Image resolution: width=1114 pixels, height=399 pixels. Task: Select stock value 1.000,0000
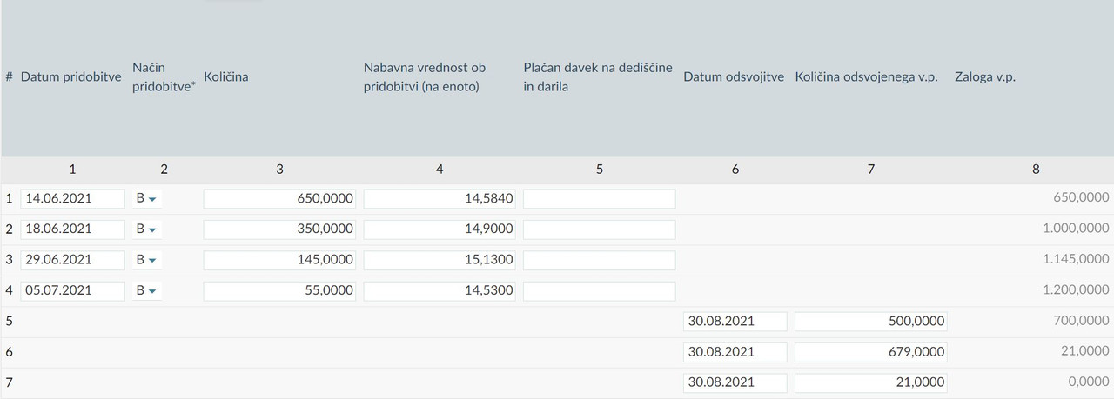[x=1076, y=229]
